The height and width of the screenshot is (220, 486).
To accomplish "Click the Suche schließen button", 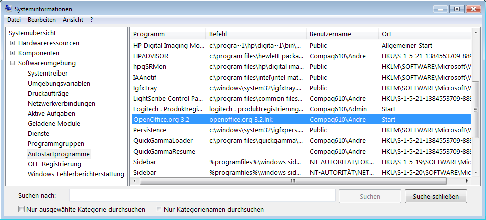I will 436,196.
